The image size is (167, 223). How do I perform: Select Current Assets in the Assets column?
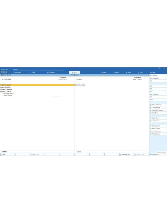[80, 85]
